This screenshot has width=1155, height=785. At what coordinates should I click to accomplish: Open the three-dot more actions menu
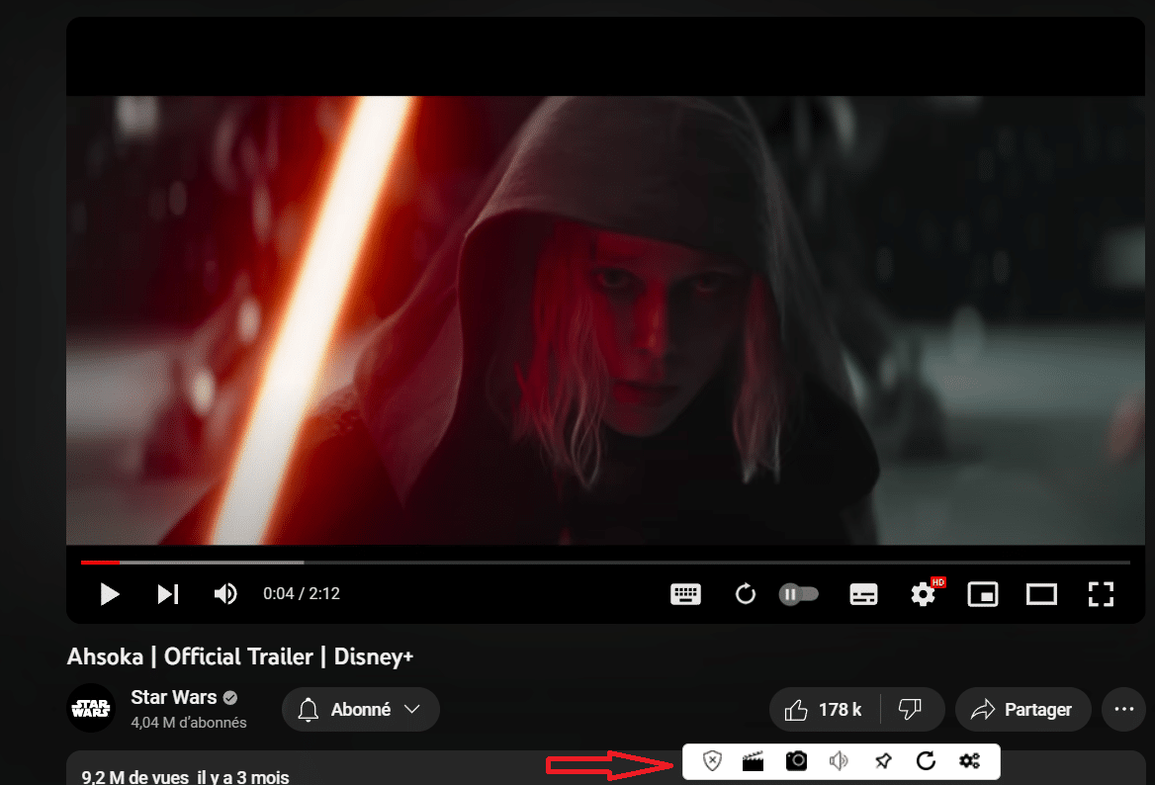[1124, 710]
